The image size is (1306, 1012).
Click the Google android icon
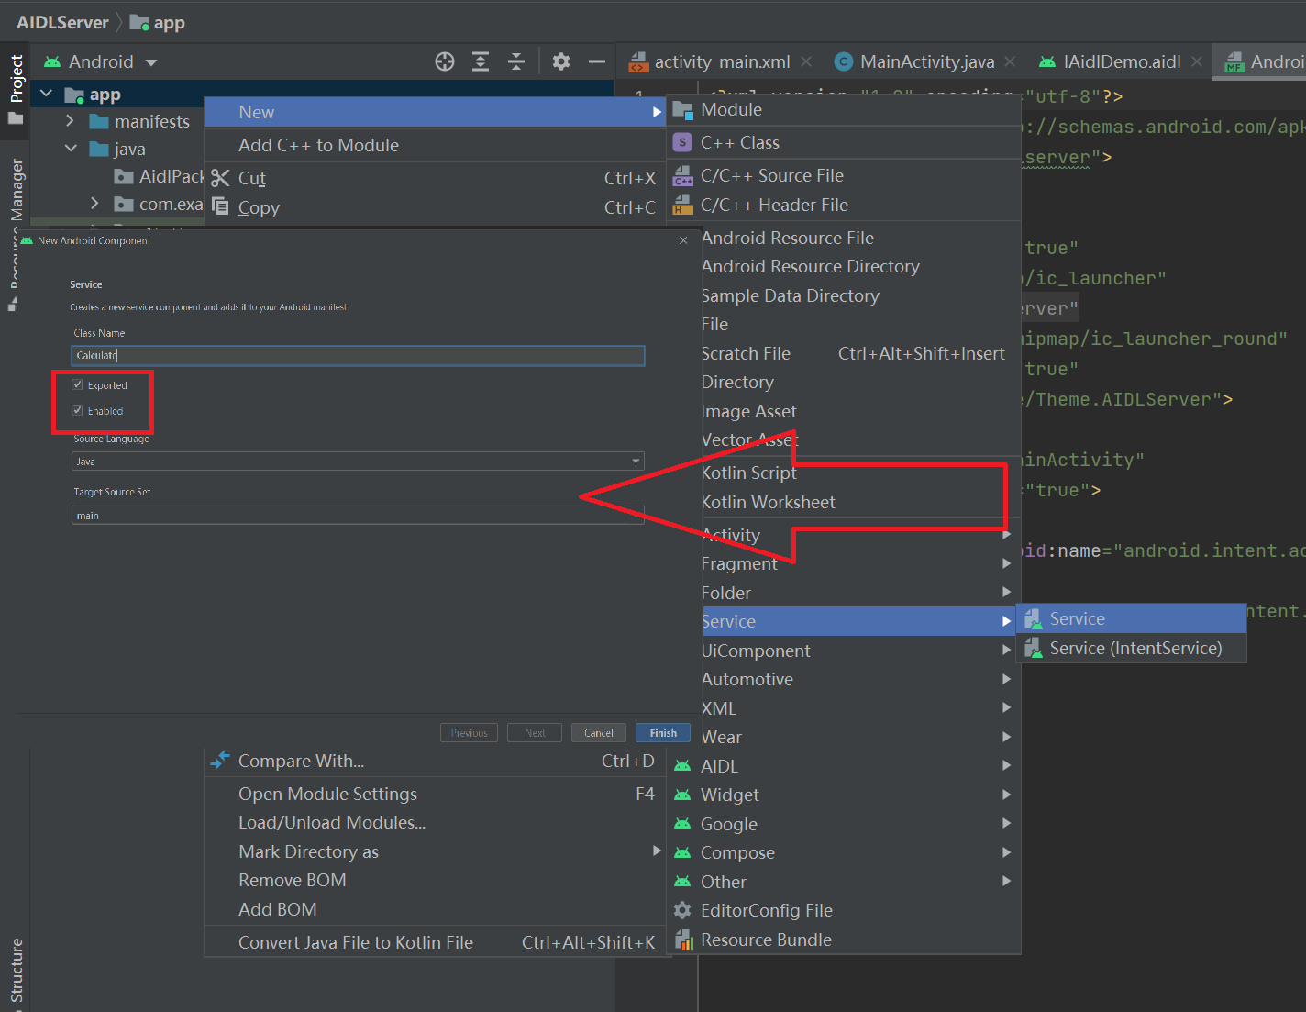682,824
